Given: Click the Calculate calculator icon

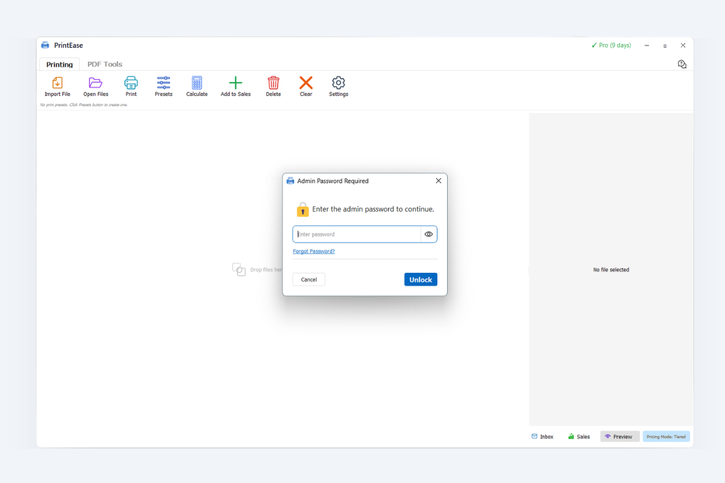Looking at the screenshot, I should (197, 83).
